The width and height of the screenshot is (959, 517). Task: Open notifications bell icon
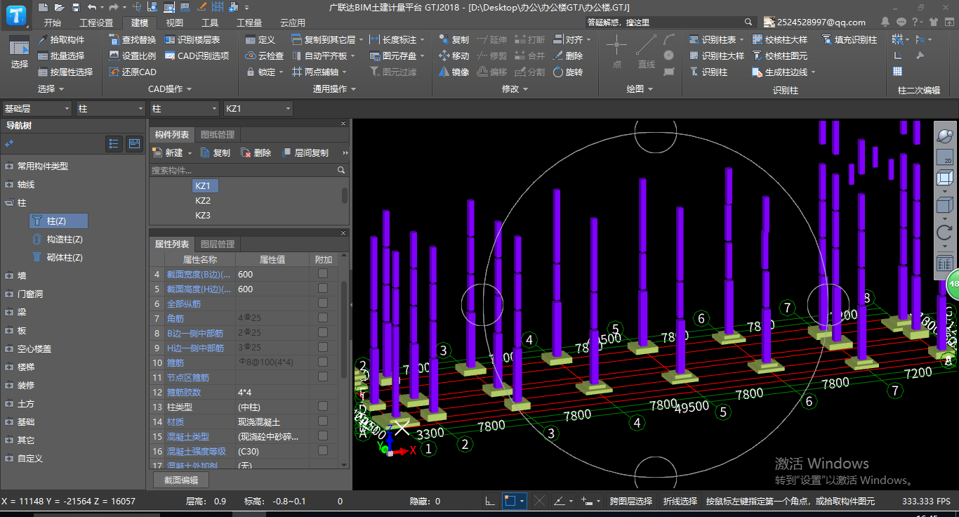coord(886,22)
